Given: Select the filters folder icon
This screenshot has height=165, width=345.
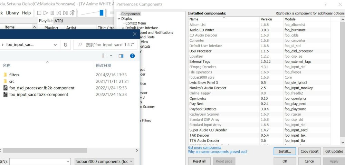Looking at the screenshot, I should 5,75.
